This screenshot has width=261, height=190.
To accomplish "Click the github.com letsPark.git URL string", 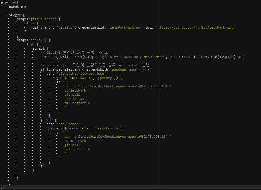I will point(195,27).
